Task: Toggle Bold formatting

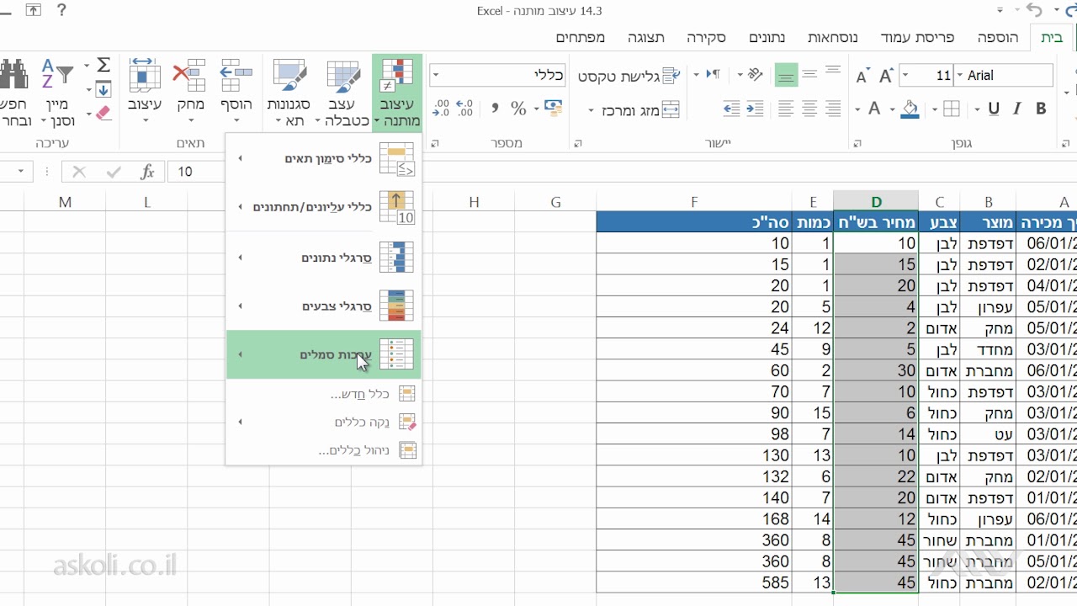Action: pos(1041,109)
